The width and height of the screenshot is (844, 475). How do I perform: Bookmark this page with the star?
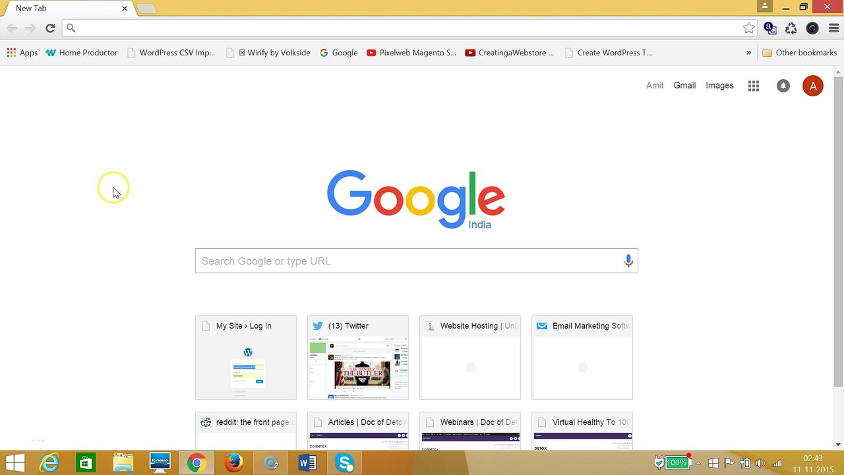pyautogui.click(x=749, y=28)
